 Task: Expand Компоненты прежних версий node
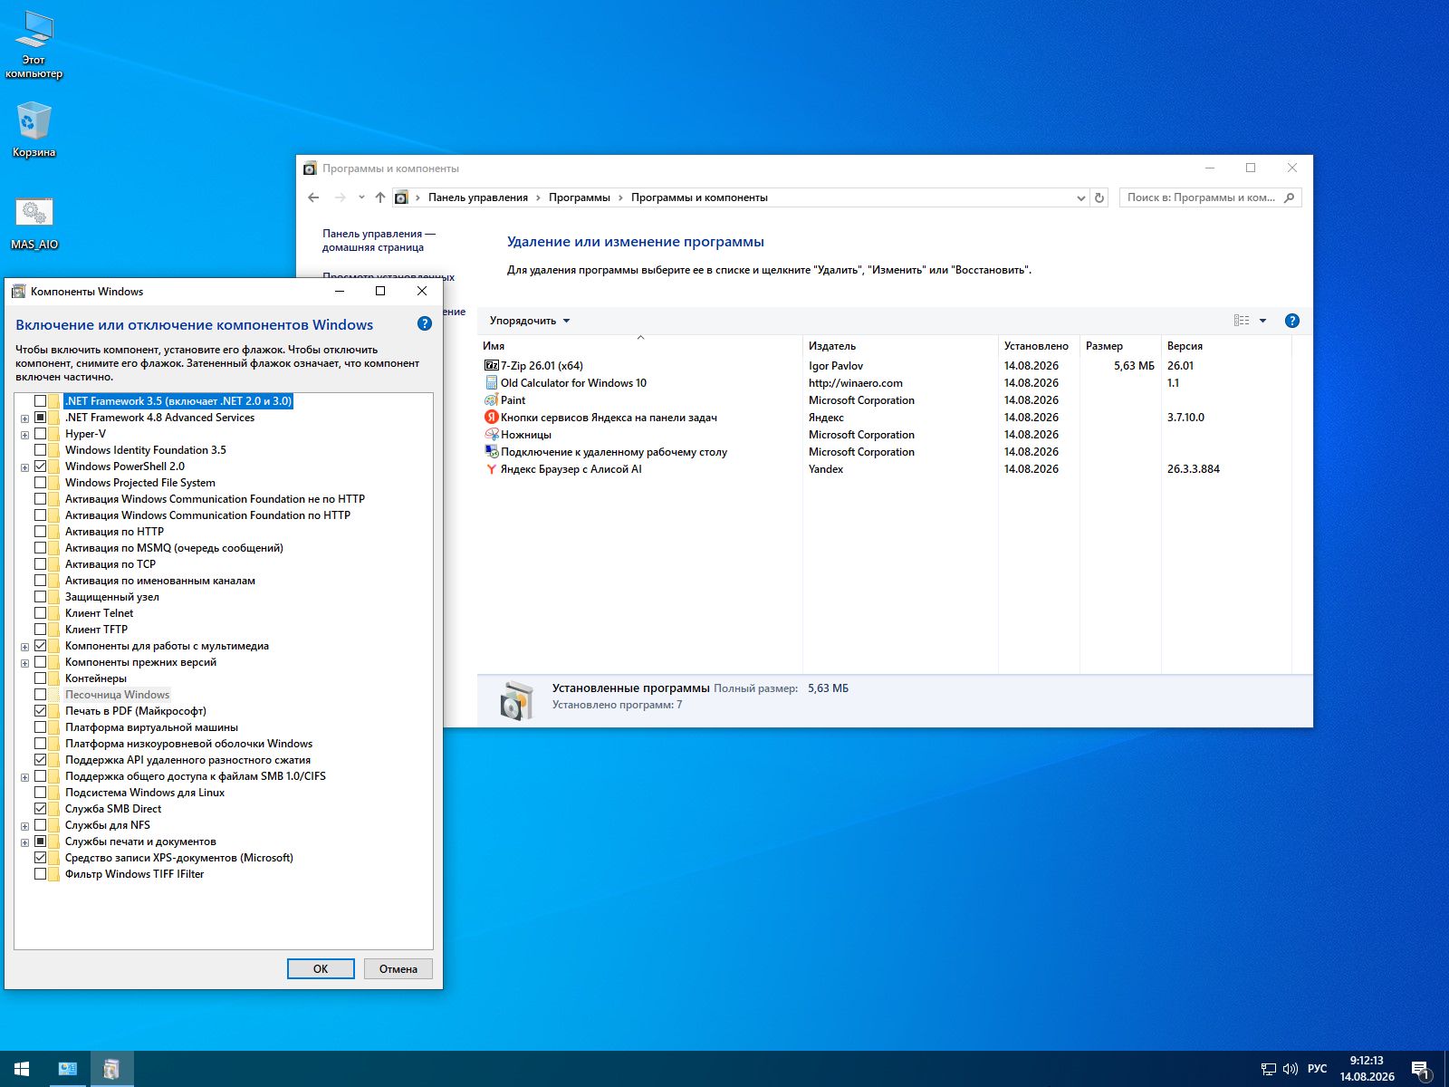click(24, 663)
